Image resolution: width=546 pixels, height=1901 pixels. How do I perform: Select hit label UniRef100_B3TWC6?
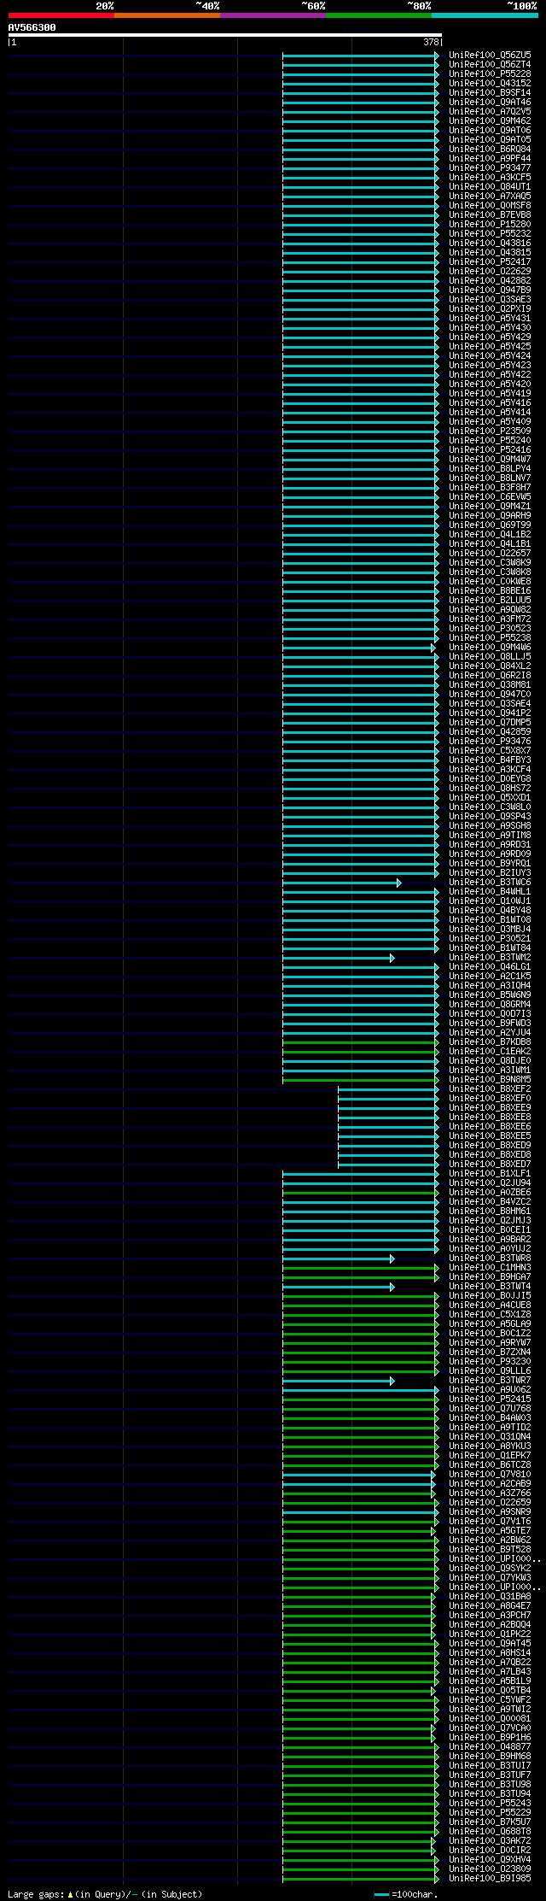pyautogui.click(x=490, y=882)
